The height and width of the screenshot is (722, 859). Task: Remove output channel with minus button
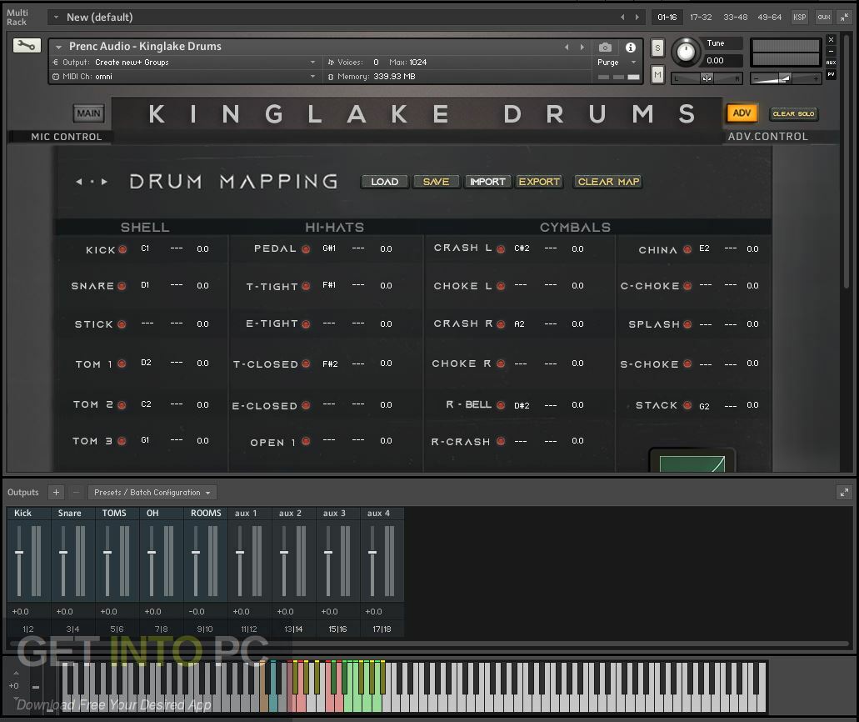(x=76, y=492)
